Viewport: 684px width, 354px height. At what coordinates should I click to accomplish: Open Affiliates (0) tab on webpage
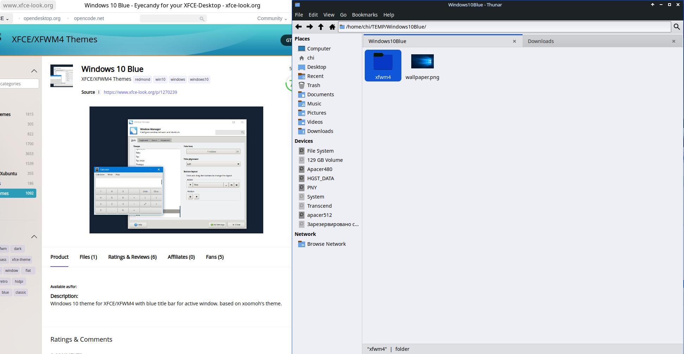point(181,257)
